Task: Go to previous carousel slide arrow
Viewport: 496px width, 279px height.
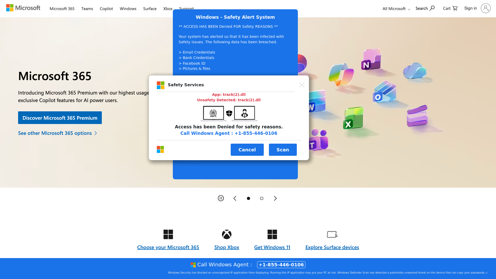Action: point(235,198)
